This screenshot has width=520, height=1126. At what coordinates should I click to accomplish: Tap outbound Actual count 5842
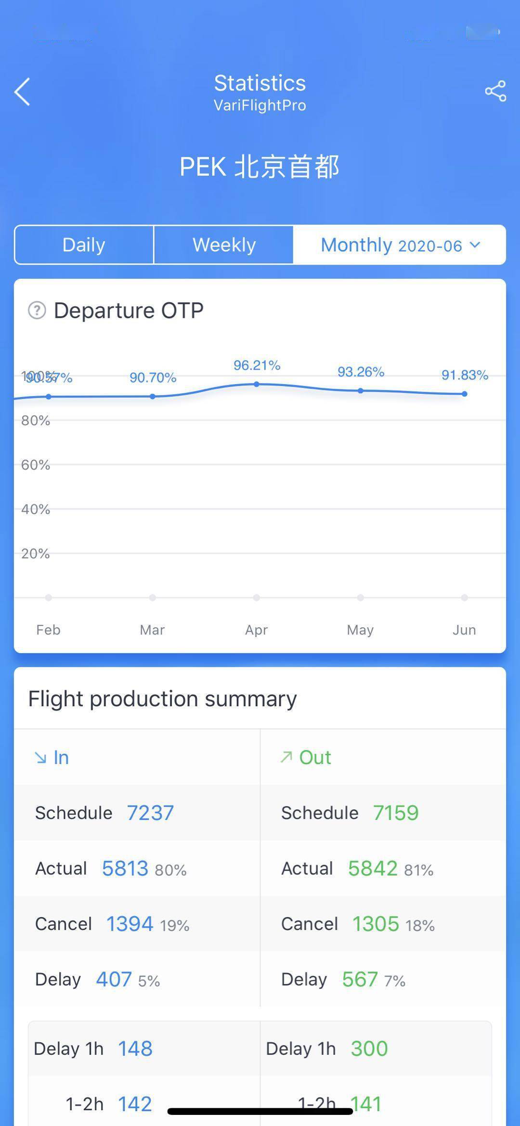373,868
